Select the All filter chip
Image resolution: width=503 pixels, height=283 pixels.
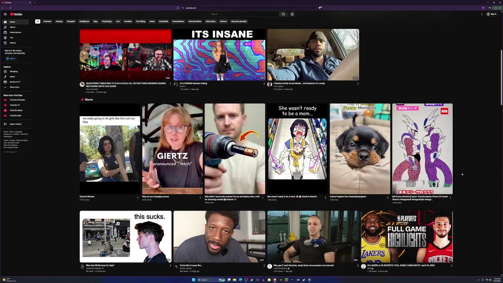[x=38, y=21]
